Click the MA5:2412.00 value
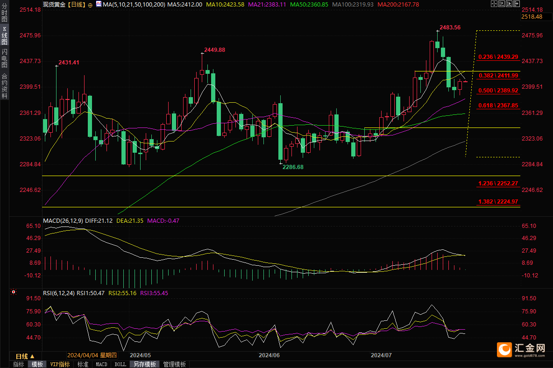The image size is (553, 368). [x=185, y=5]
